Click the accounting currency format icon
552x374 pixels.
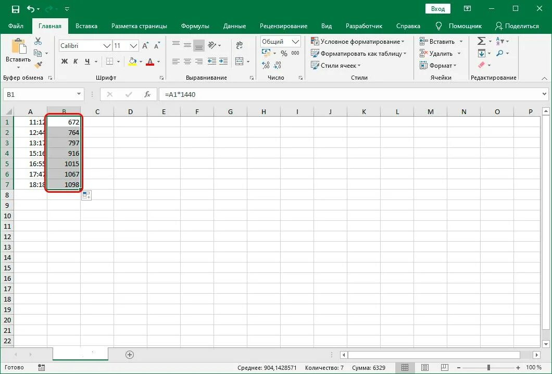[x=266, y=53]
